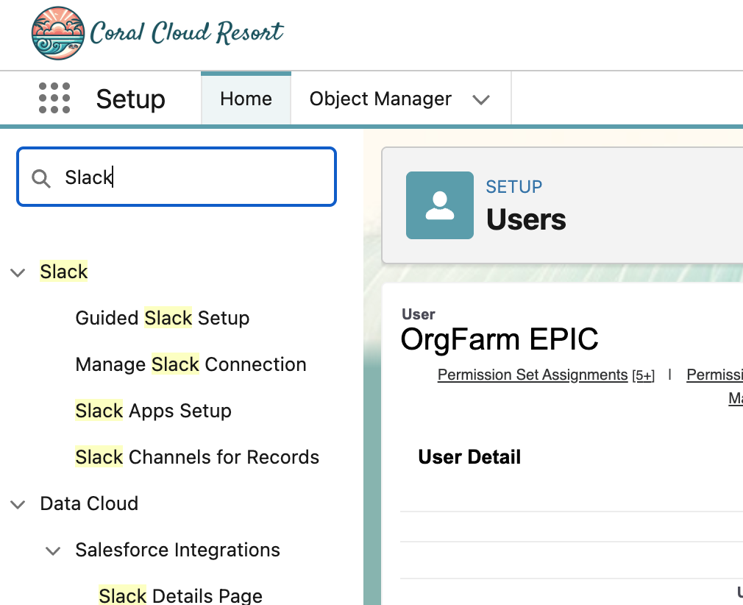743x605 pixels.
Task: Click the Salesforce Integrations label
Action: (x=177, y=550)
